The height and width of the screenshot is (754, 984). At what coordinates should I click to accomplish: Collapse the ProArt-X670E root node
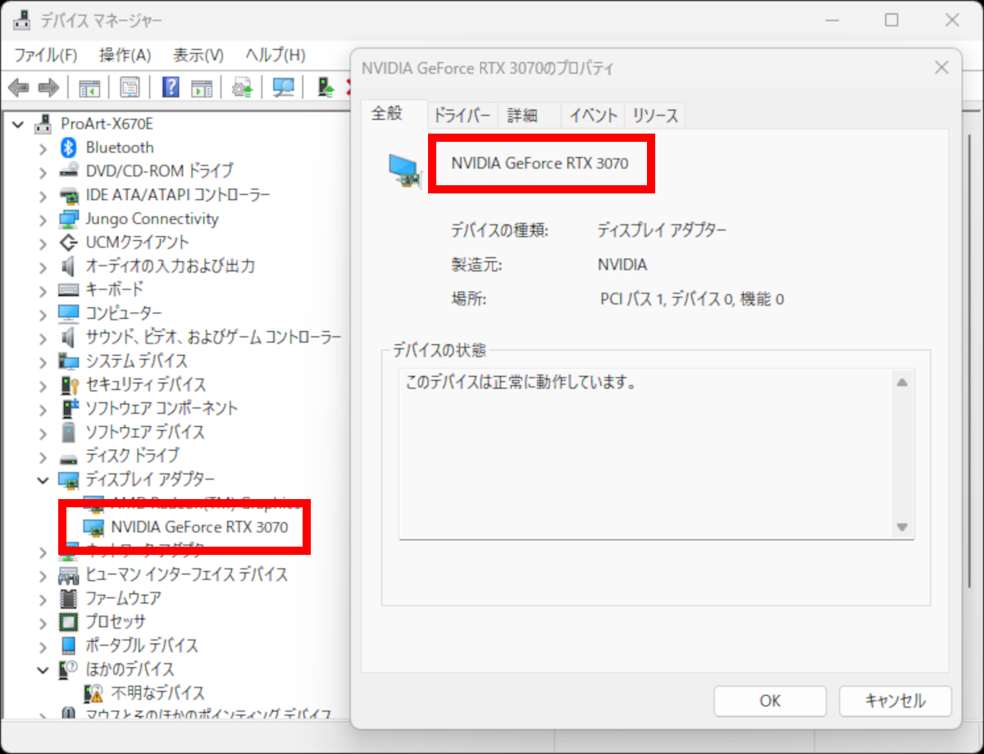pos(18,124)
